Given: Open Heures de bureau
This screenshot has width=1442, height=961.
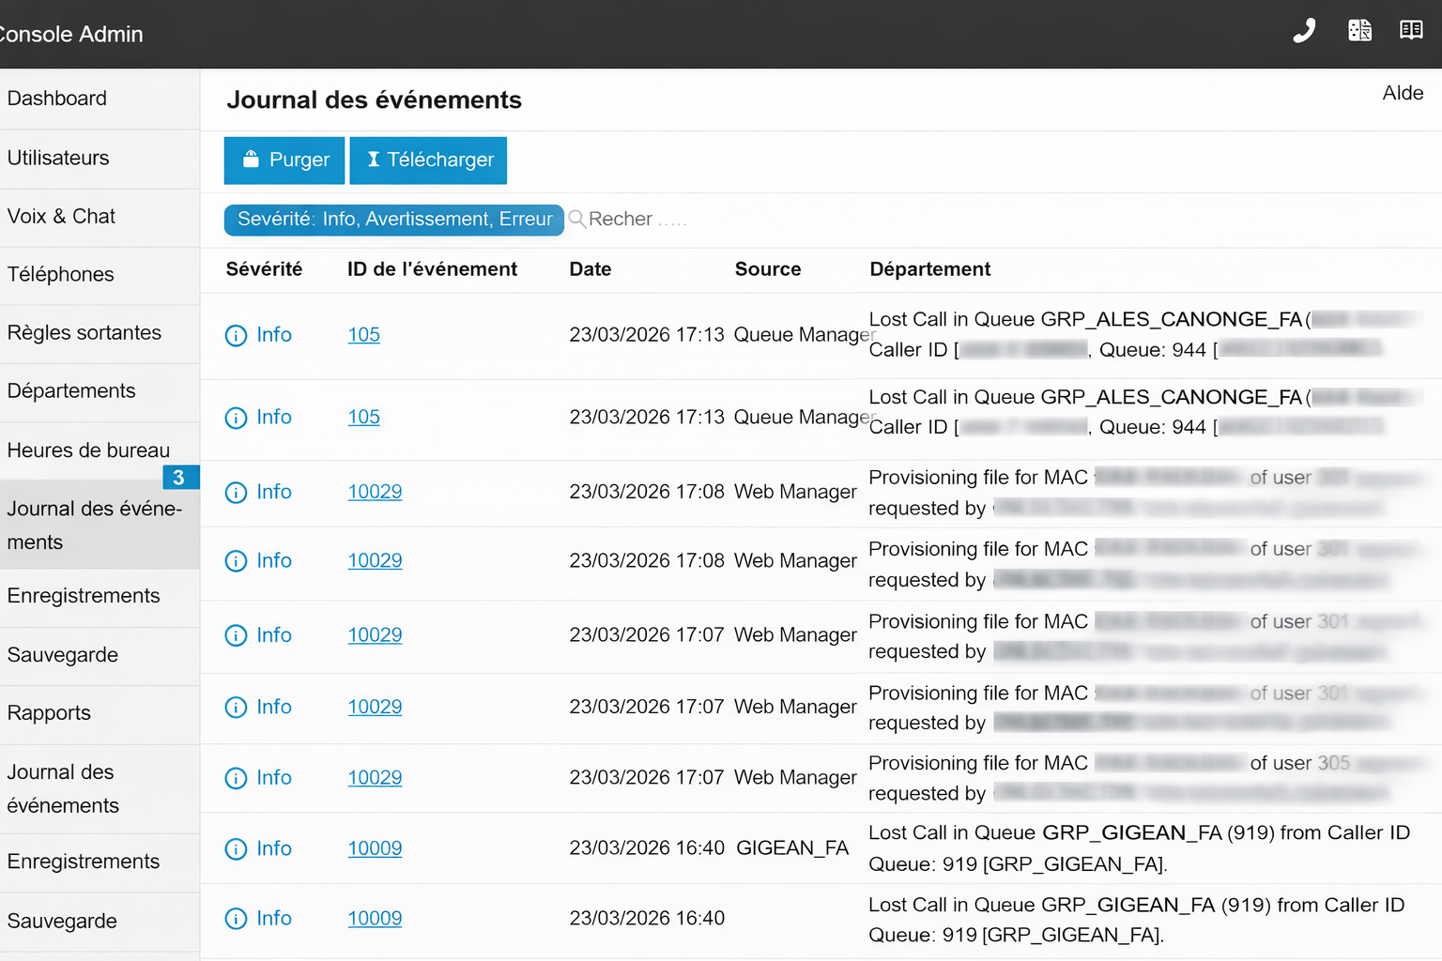Looking at the screenshot, I should point(88,450).
